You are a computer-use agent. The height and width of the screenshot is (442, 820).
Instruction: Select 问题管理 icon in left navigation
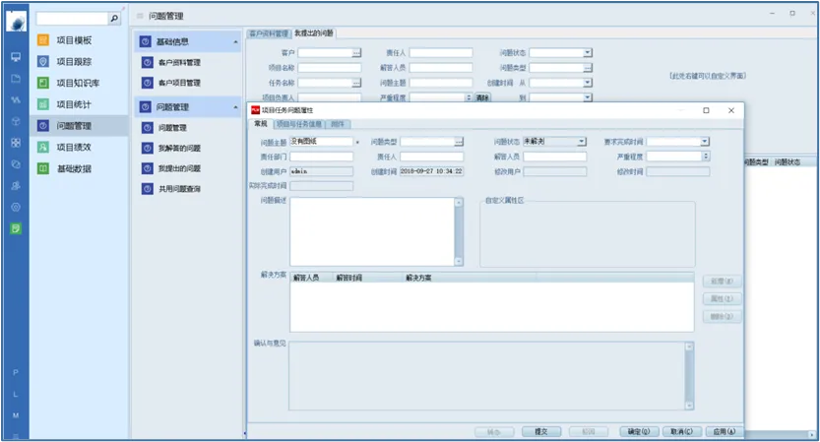[43, 126]
